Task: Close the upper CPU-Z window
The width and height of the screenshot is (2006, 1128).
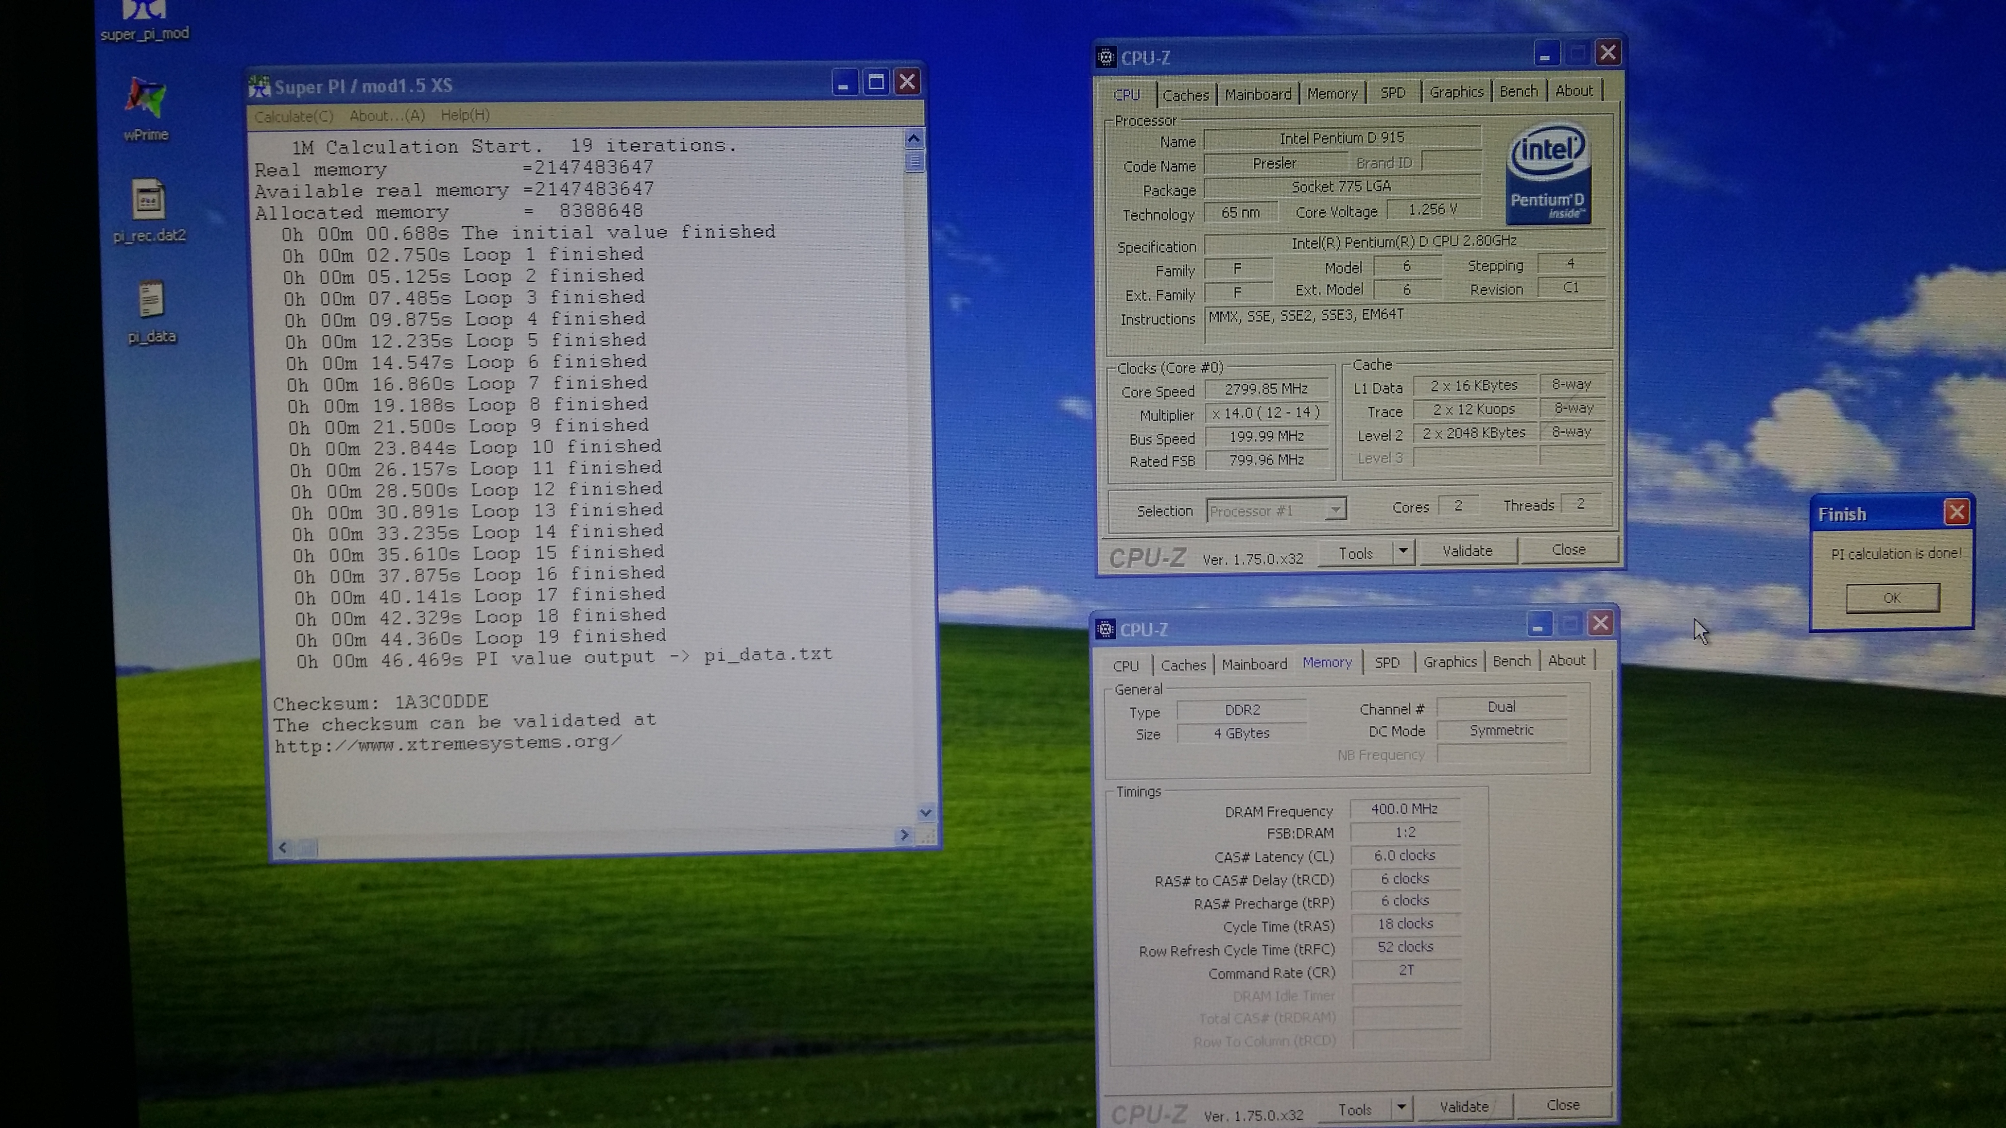Action: pyautogui.click(x=1608, y=53)
